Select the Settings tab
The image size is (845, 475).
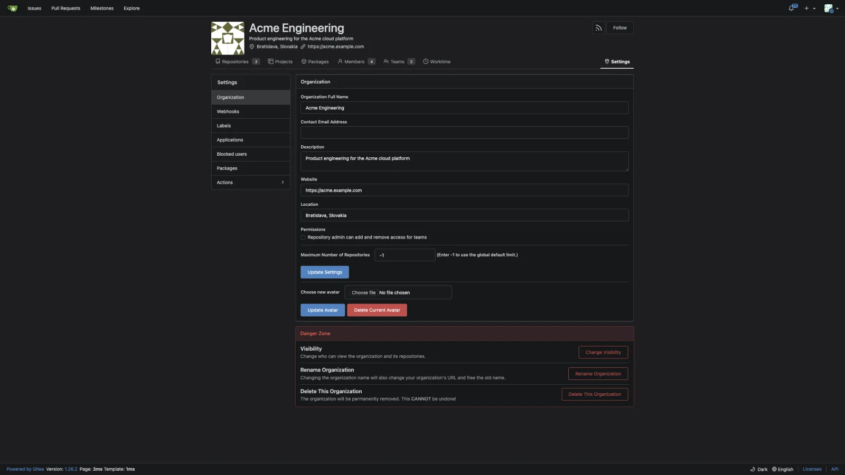pos(617,62)
